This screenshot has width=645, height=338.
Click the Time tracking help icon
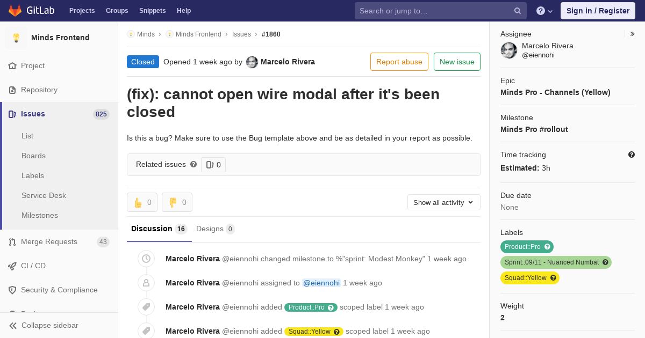(x=632, y=155)
